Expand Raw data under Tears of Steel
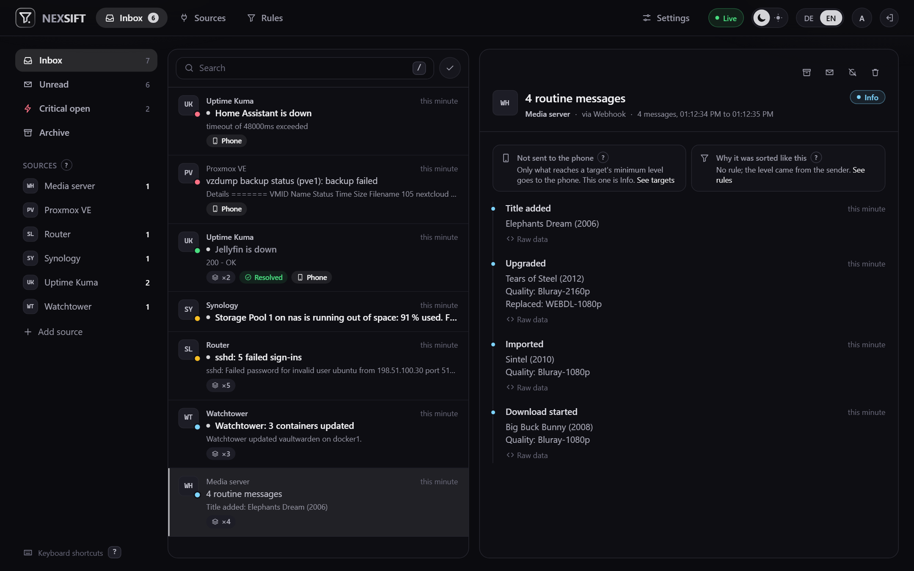 click(x=527, y=320)
